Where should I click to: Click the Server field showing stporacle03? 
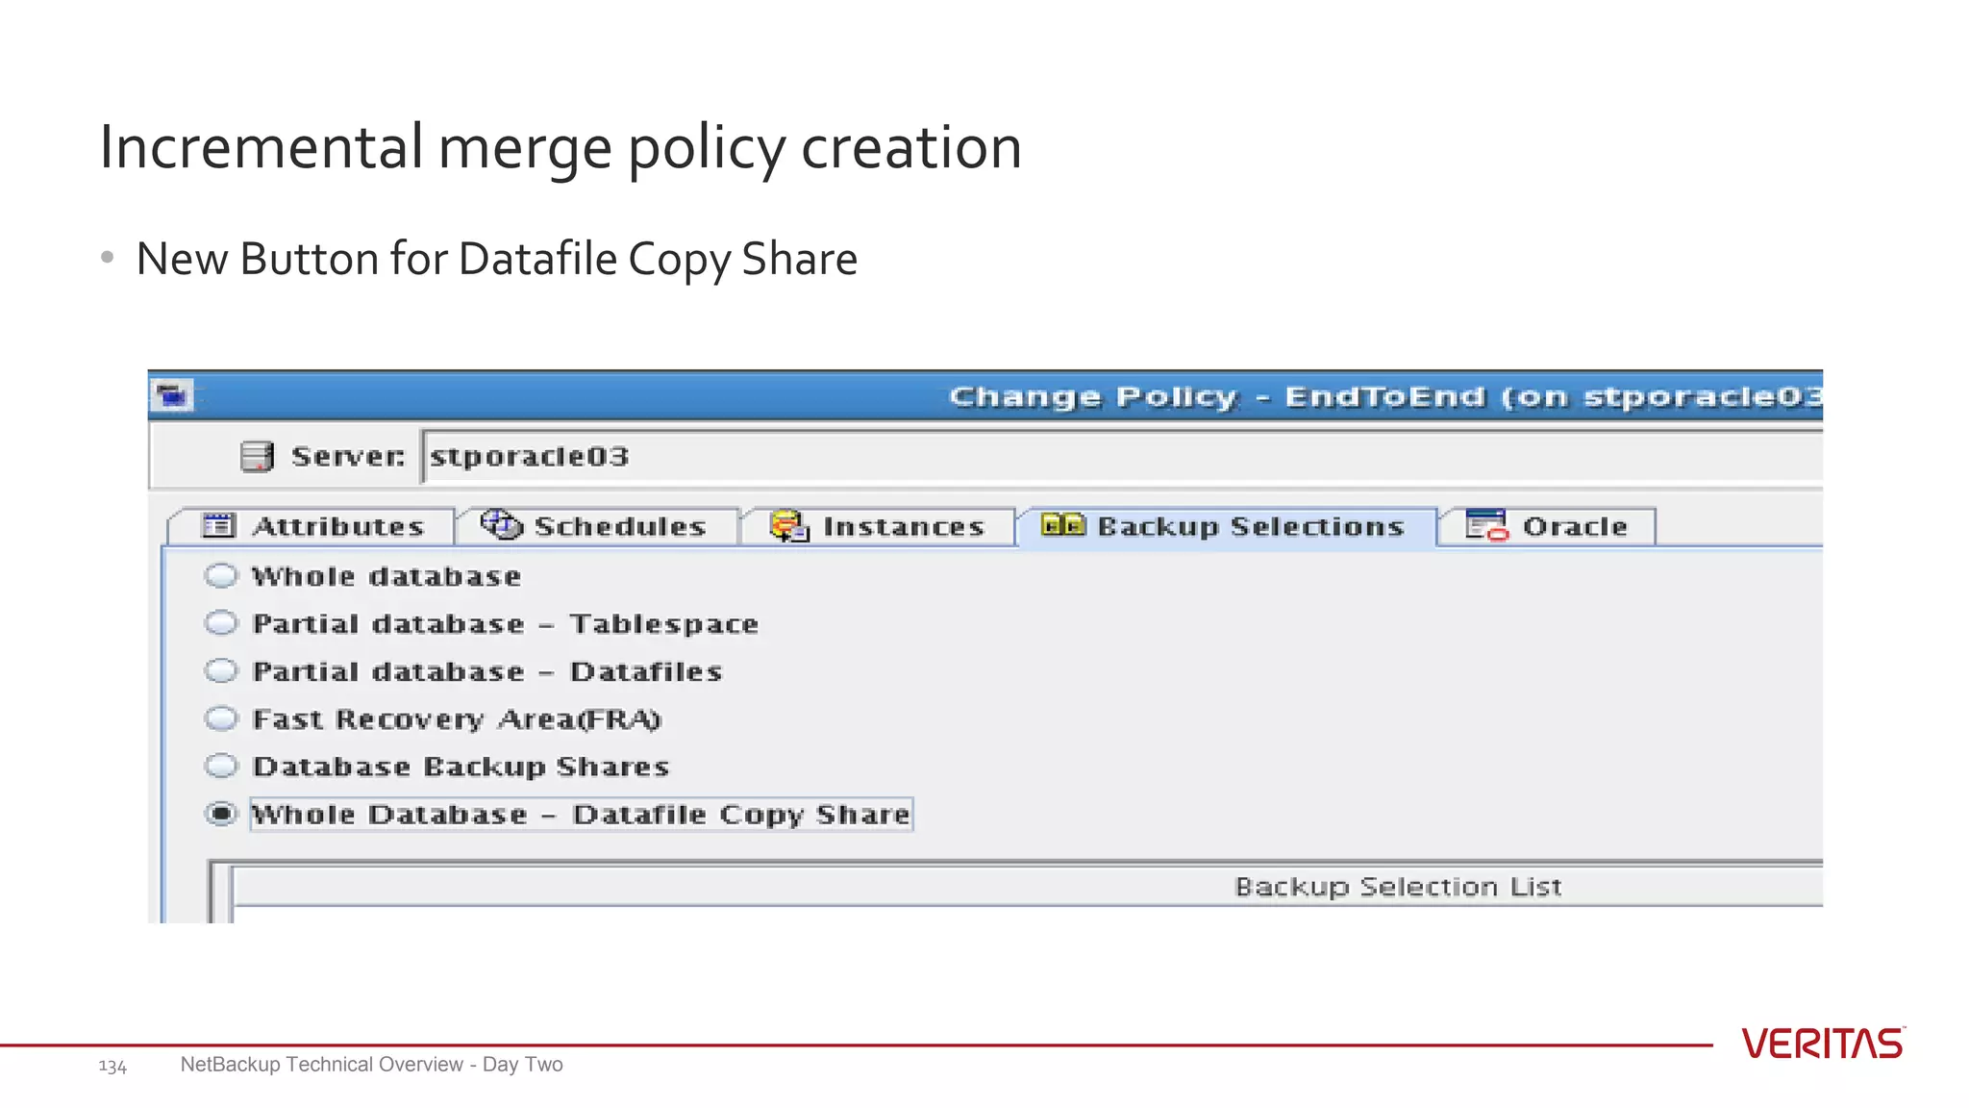(1122, 456)
